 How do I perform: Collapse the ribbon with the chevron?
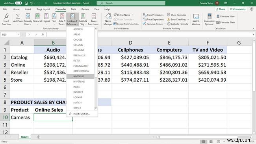click(x=253, y=29)
